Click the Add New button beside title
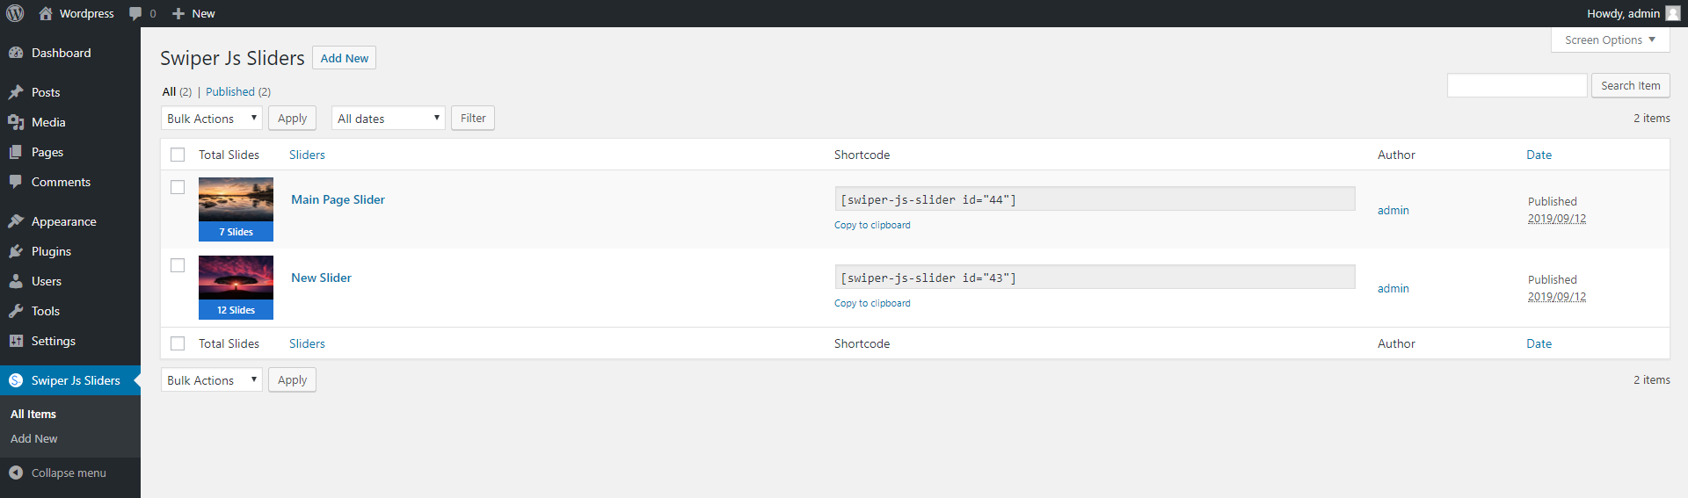This screenshot has width=1688, height=498. click(x=344, y=58)
